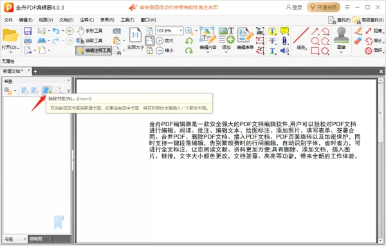This screenshot has height=246, width=386.
Task: Select the underline text T icon
Action: (x=272, y=51)
